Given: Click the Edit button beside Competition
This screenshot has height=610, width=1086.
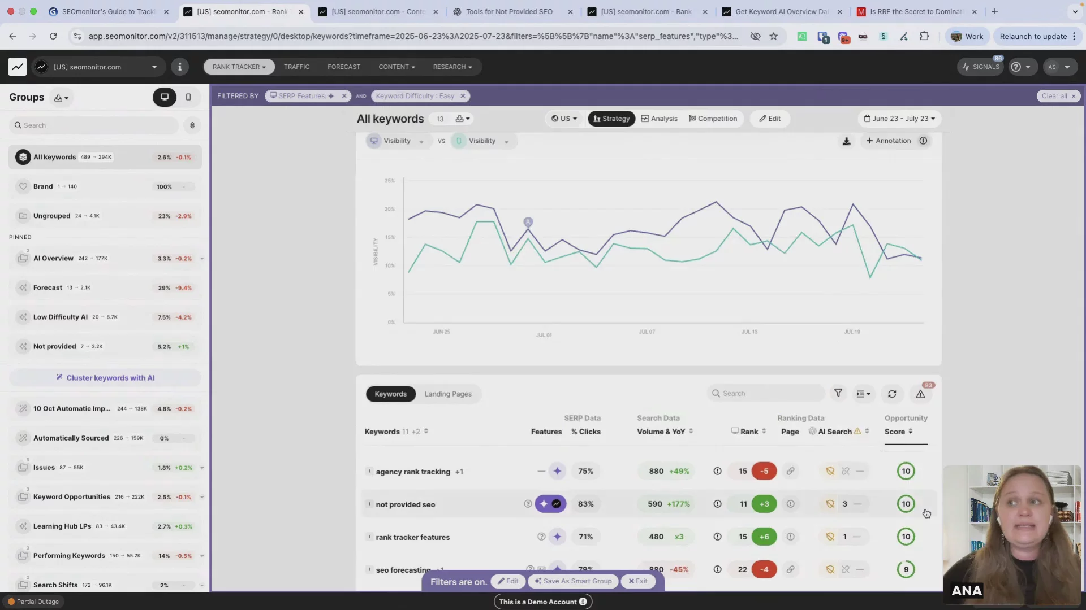Looking at the screenshot, I should pyautogui.click(x=770, y=119).
